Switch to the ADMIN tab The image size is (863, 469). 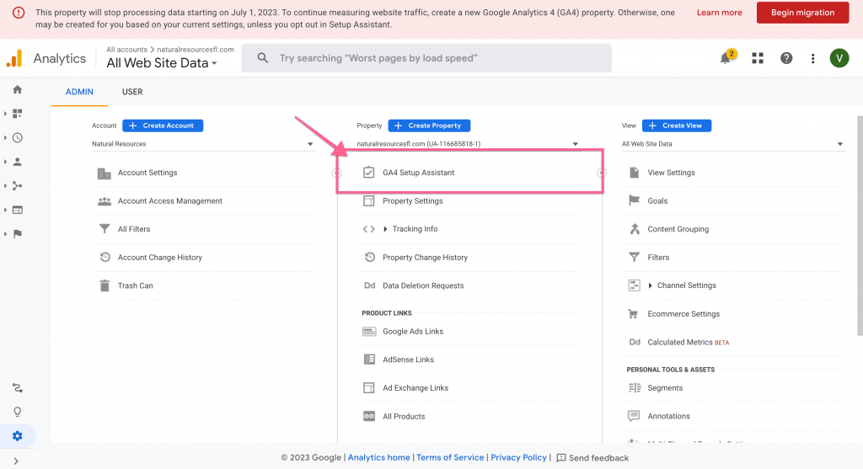[79, 92]
